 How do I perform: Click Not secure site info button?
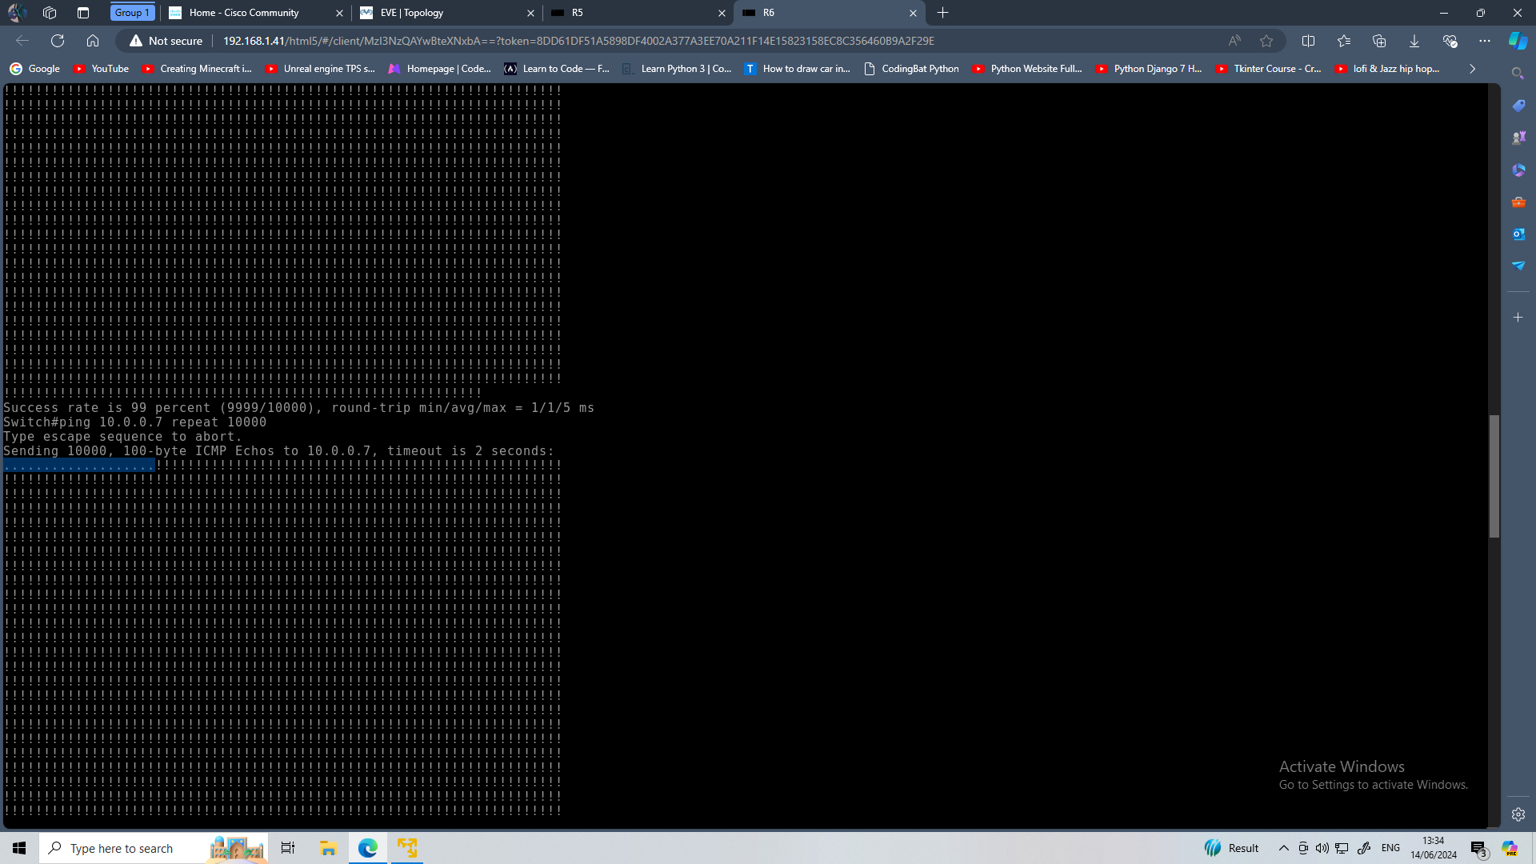[166, 41]
